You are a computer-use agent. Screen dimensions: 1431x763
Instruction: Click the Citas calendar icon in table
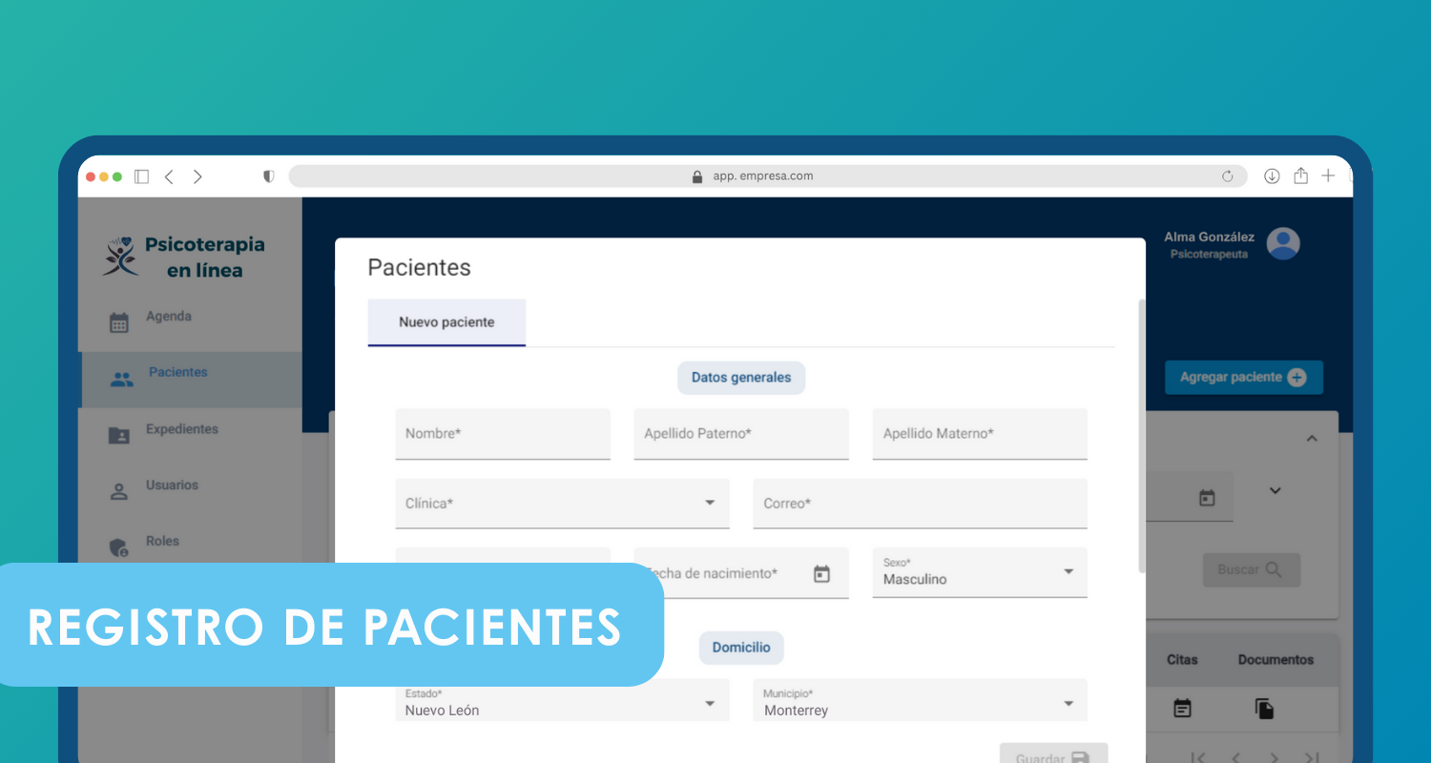click(1182, 709)
